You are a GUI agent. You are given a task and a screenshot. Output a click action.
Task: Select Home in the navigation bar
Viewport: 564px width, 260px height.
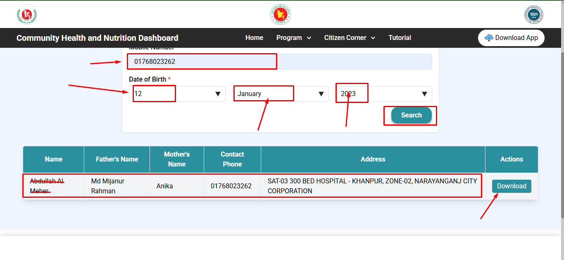(x=254, y=37)
